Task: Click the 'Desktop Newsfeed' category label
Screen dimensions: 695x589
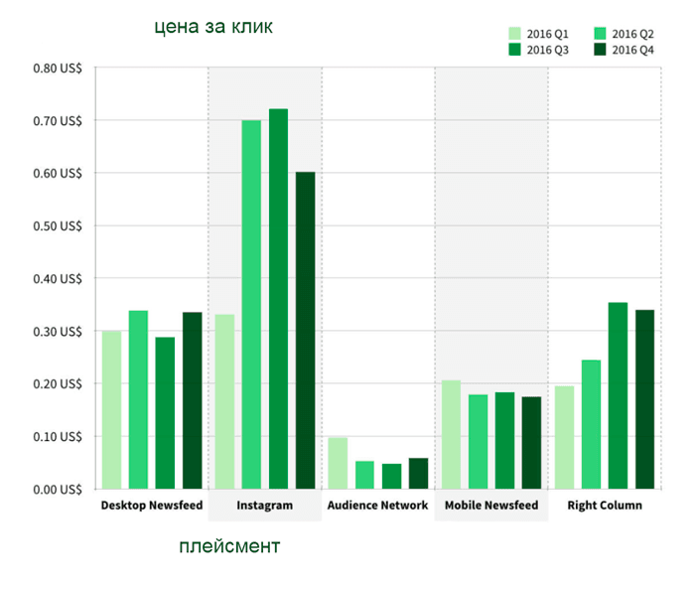Action: click(x=152, y=506)
